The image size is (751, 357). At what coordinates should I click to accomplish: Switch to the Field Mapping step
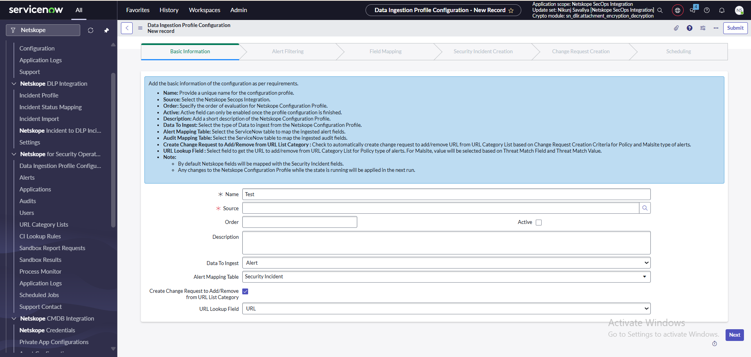click(385, 52)
